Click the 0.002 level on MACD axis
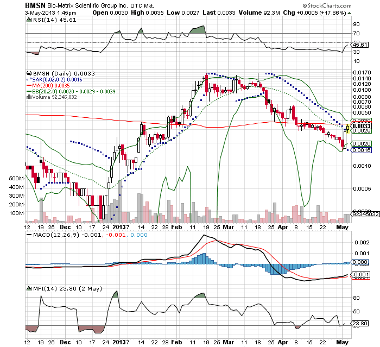 pos(362,243)
